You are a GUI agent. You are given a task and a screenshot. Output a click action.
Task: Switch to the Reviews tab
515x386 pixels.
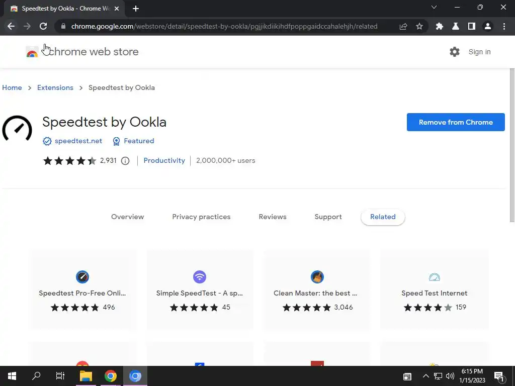[273, 217]
